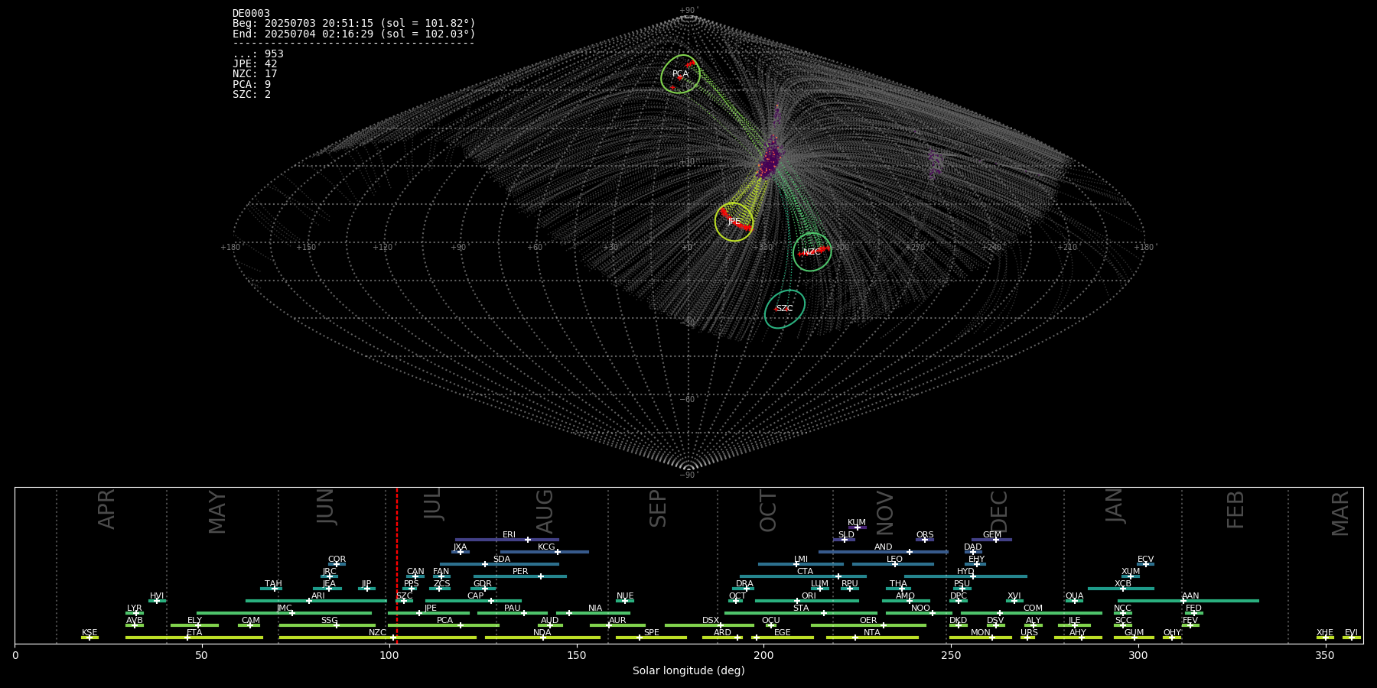Click the 'NZC: 17' count entry
Image resolution: width=1377 pixels, height=688 pixels.
coord(255,74)
